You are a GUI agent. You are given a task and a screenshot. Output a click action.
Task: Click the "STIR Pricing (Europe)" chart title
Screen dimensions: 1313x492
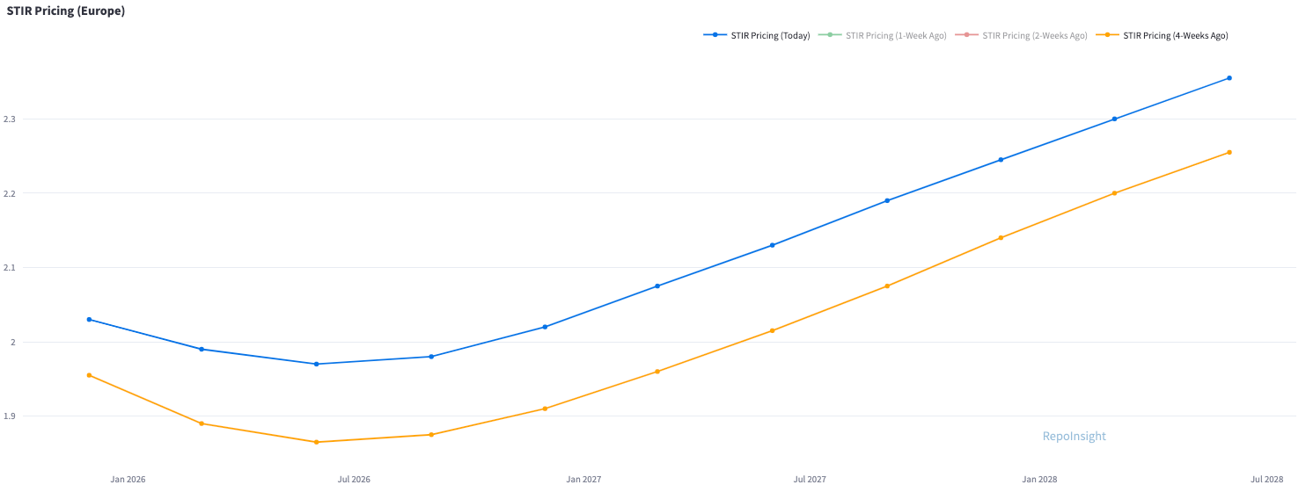[66, 11]
